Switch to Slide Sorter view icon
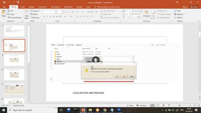This screenshot has width=201, height=113. (x=158, y=105)
